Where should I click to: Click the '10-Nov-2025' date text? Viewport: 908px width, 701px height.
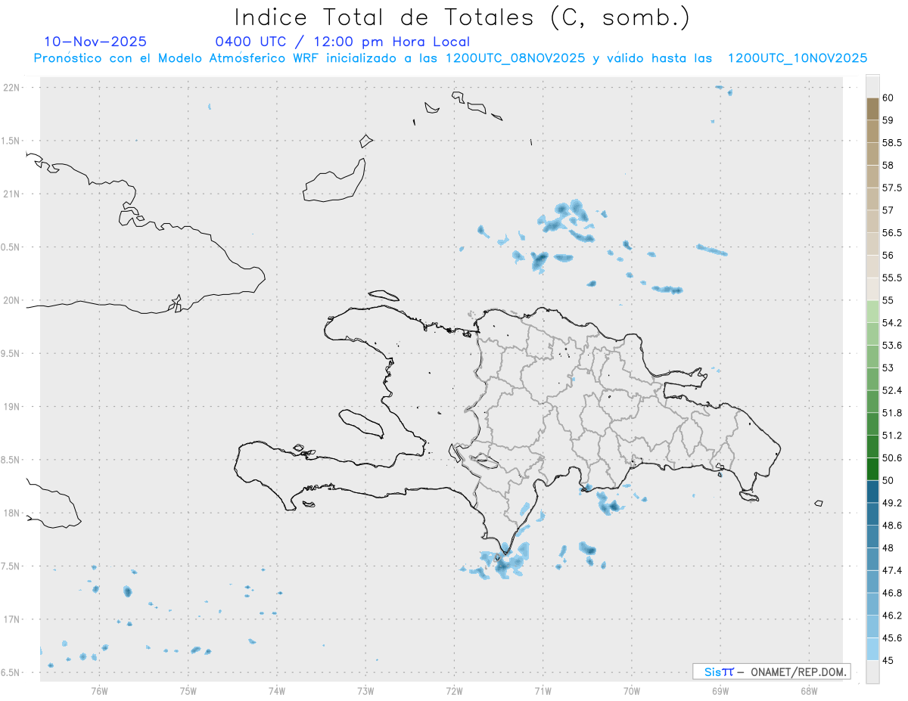coord(95,42)
